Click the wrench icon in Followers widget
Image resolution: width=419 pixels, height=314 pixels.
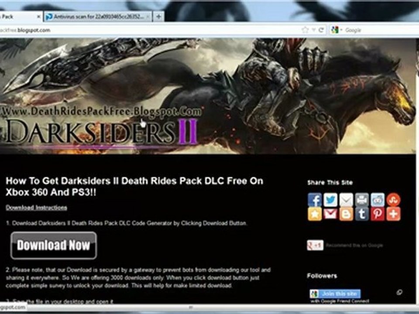399,292
